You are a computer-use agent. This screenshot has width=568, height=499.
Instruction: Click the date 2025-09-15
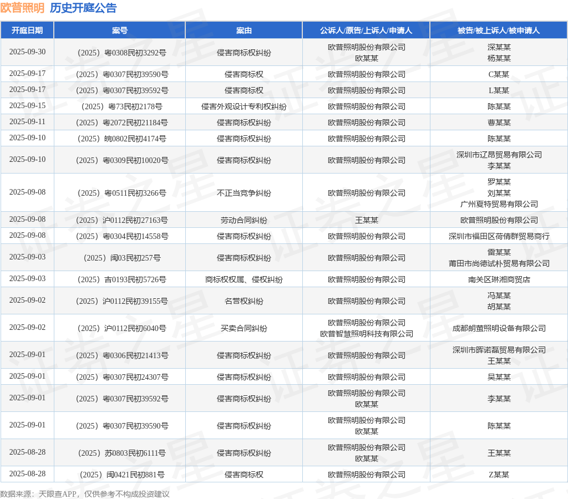pyautogui.click(x=28, y=106)
